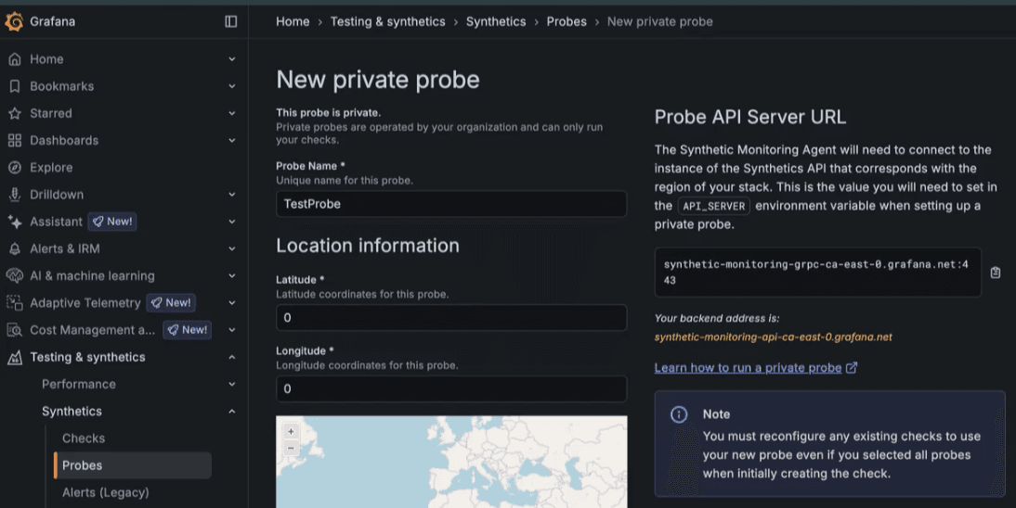Click the AI & machine learning brain icon
This screenshot has height=508, width=1016.
[x=14, y=275]
